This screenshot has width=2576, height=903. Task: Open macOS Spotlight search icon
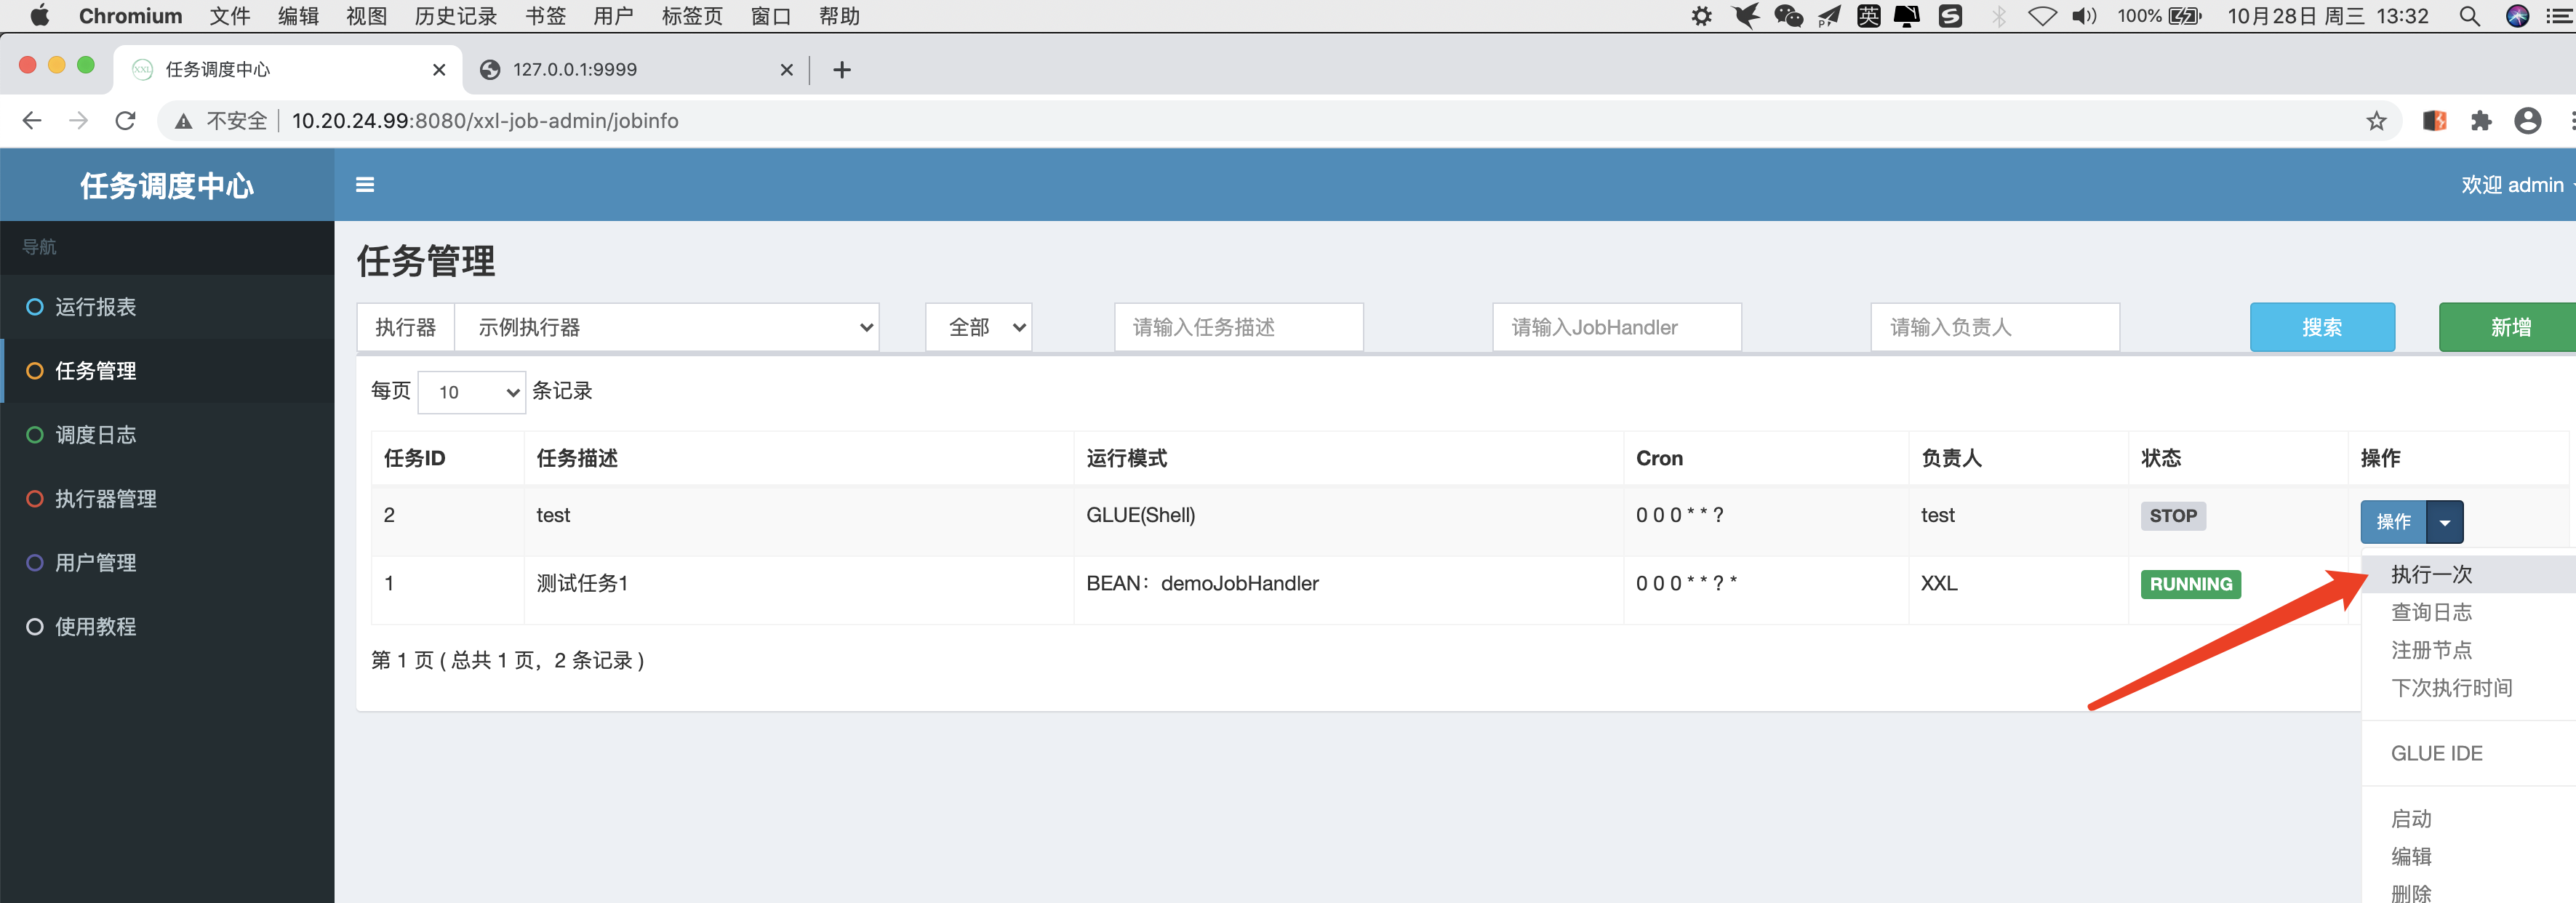[2469, 16]
